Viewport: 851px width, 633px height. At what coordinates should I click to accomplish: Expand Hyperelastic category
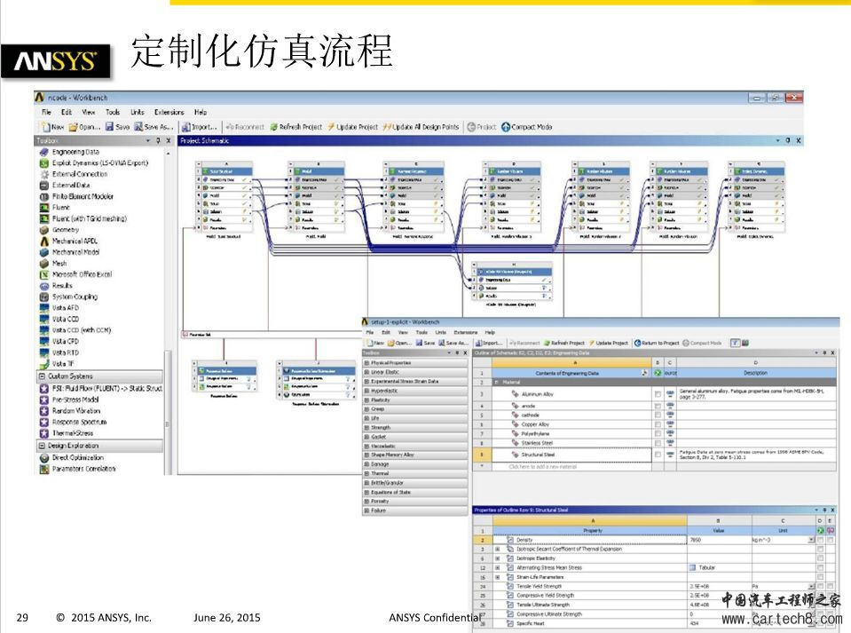tap(366, 391)
